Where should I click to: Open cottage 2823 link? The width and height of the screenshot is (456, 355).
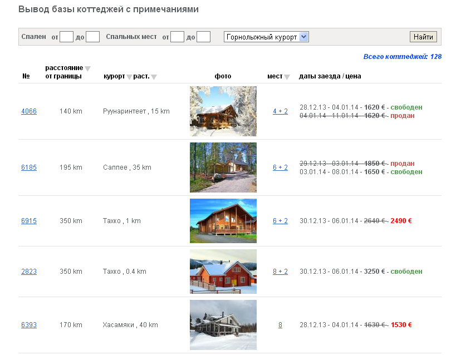[29, 272]
